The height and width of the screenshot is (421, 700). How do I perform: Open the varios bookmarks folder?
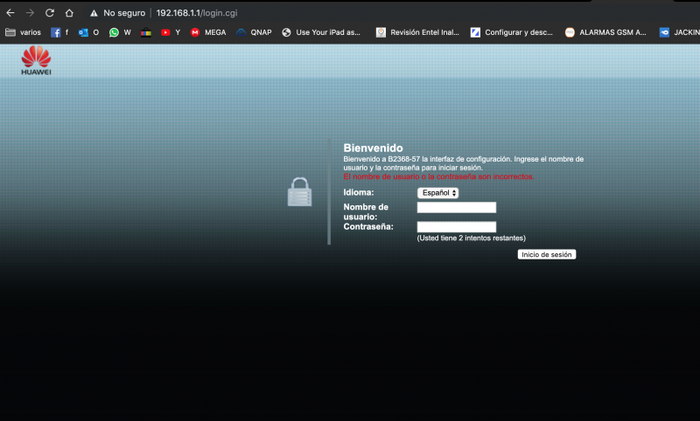point(23,32)
